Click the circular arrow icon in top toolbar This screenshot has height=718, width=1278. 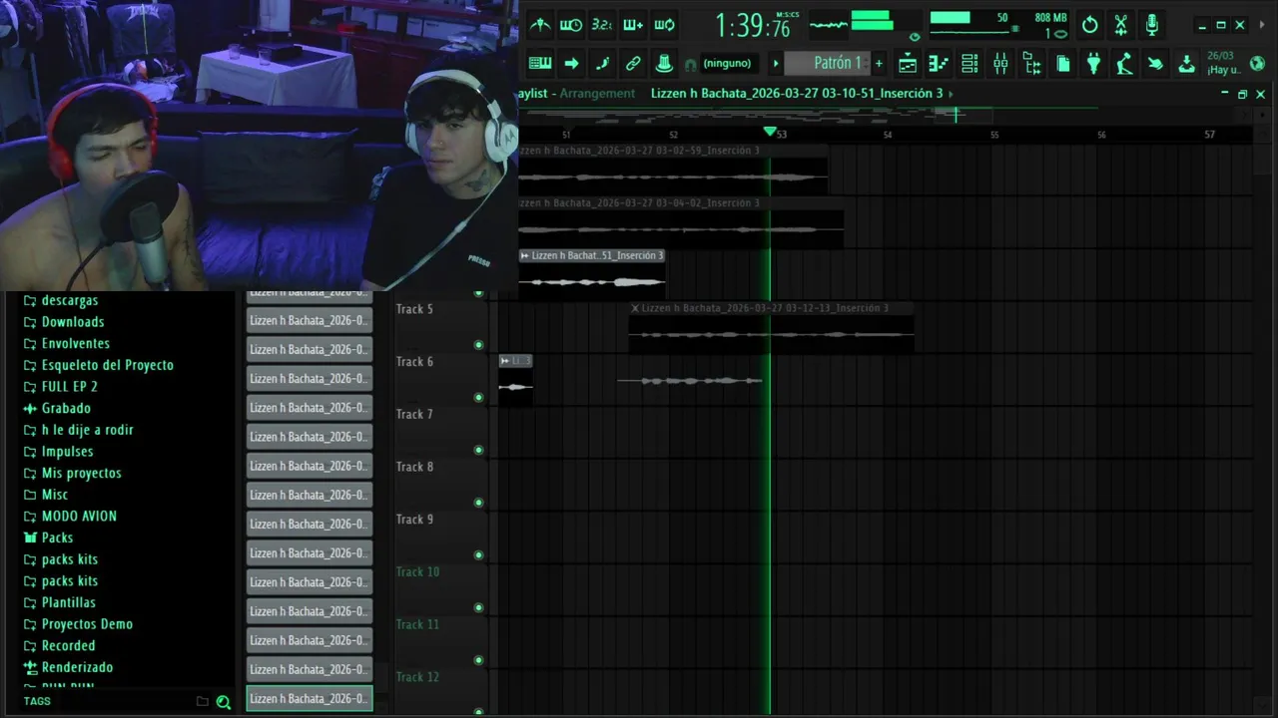1090,25
